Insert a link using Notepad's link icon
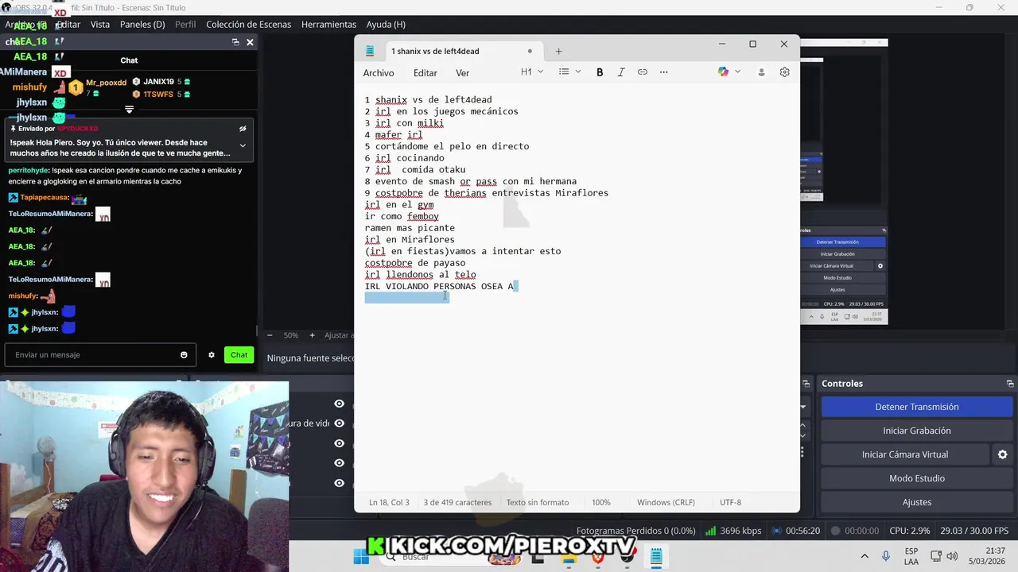1018x572 pixels. (643, 72)
